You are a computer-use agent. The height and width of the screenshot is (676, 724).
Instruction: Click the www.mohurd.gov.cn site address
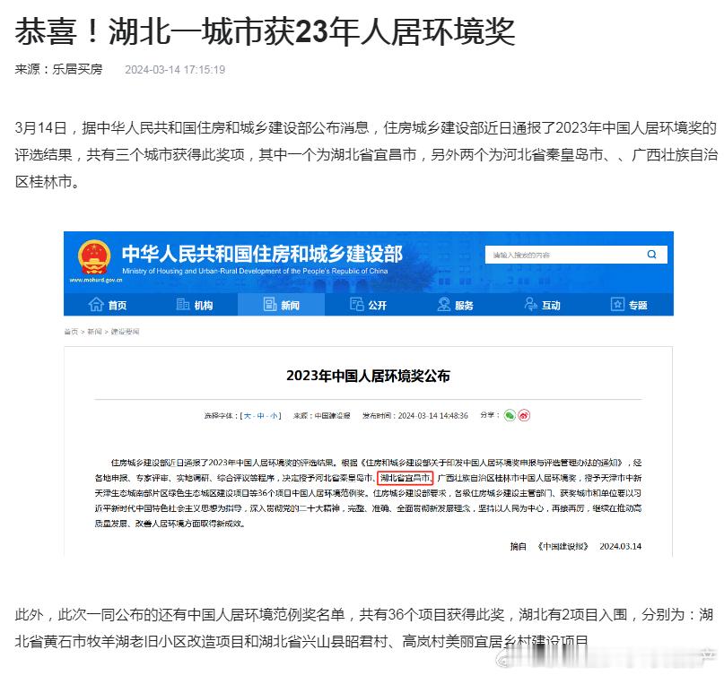click(x=96, y=280)
